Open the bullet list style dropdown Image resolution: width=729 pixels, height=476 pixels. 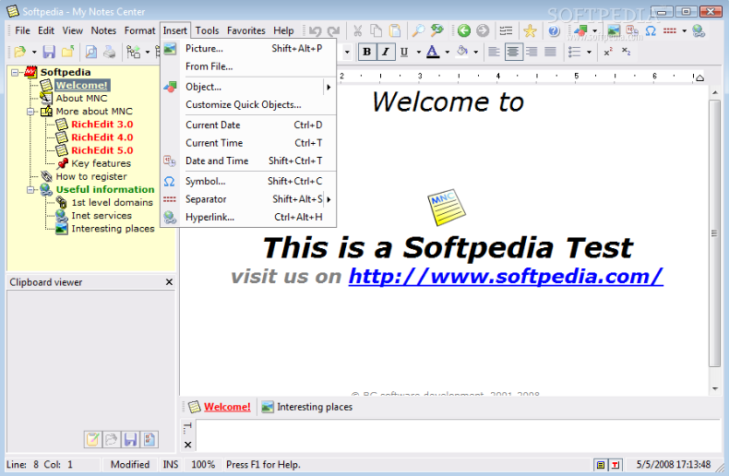(x=589, y=52)
